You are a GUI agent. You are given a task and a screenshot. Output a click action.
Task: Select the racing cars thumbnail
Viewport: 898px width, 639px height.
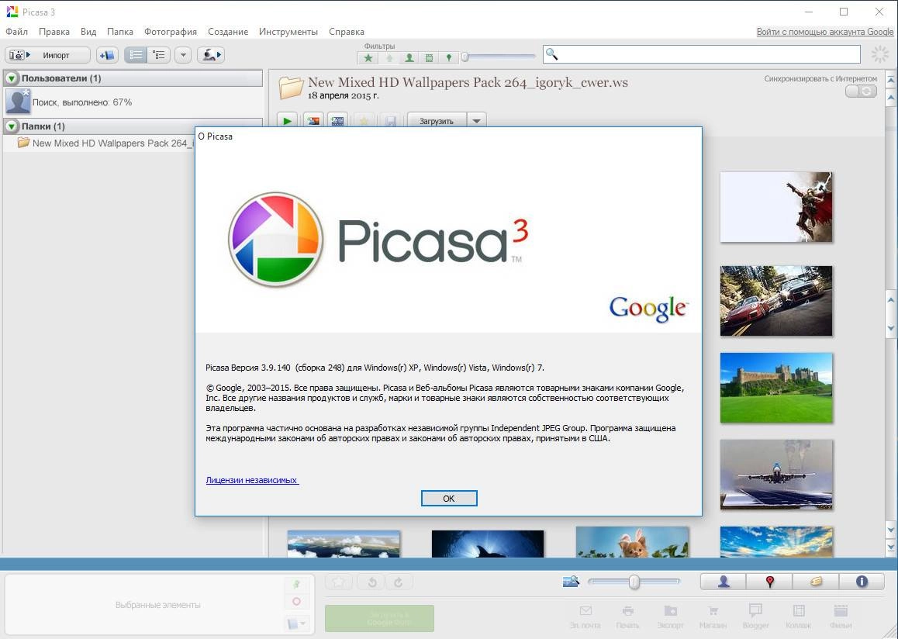776,301
